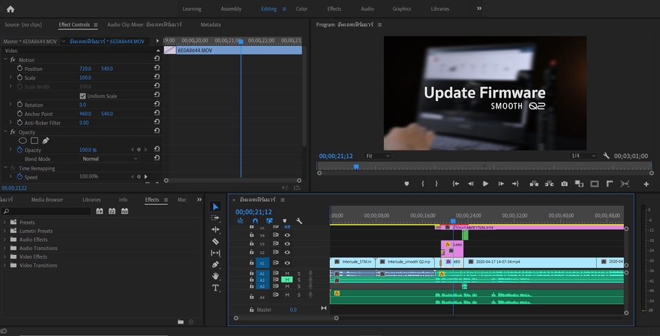Click Export Frame camera icon
Image resolution: width=660 pixels, height=336 pixels.
coord(564,183)
